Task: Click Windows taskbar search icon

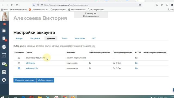Action: pyautogui.click(x=9, y=97)
